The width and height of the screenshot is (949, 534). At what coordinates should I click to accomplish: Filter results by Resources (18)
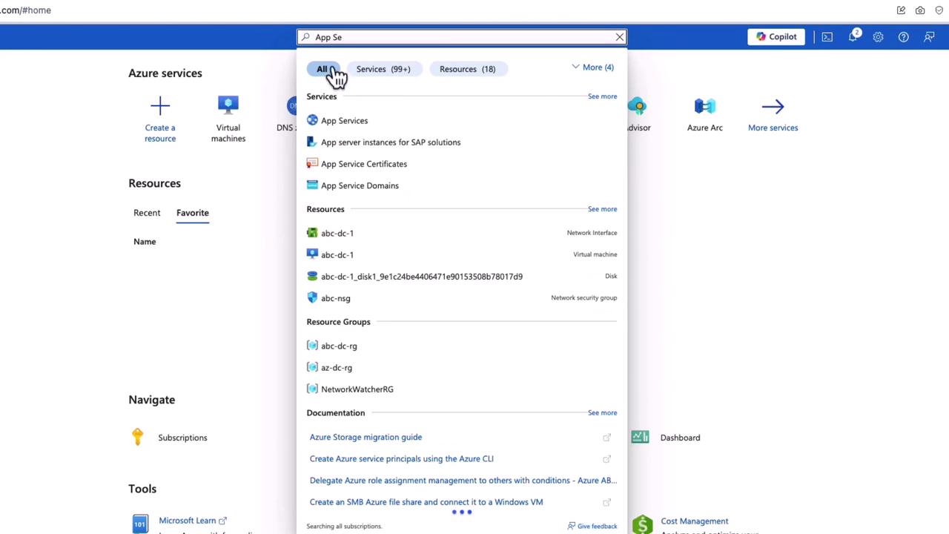point(467,69)
